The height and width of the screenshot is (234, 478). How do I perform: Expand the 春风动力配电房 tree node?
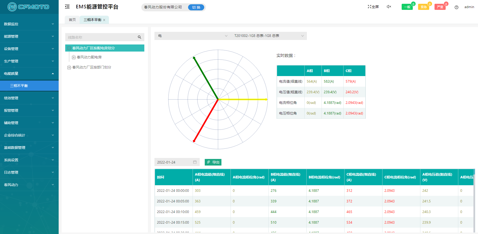click(x=74, y=57)
